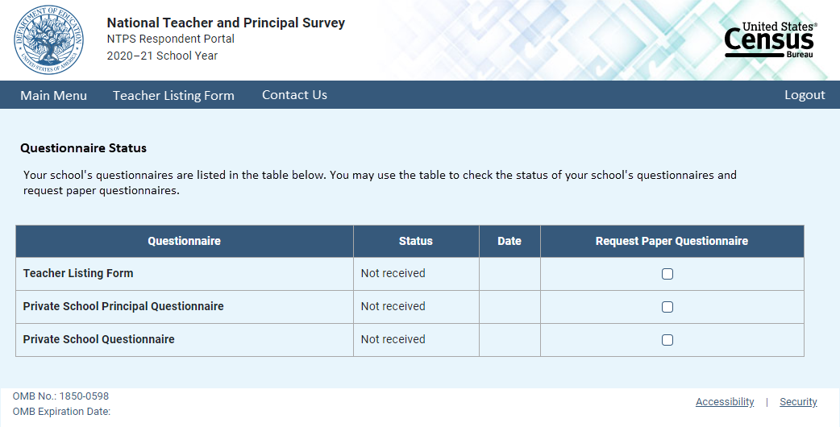840x427 pixels.
Task: Check paper request for Private School Questionnaire
Action: (667, 340)
